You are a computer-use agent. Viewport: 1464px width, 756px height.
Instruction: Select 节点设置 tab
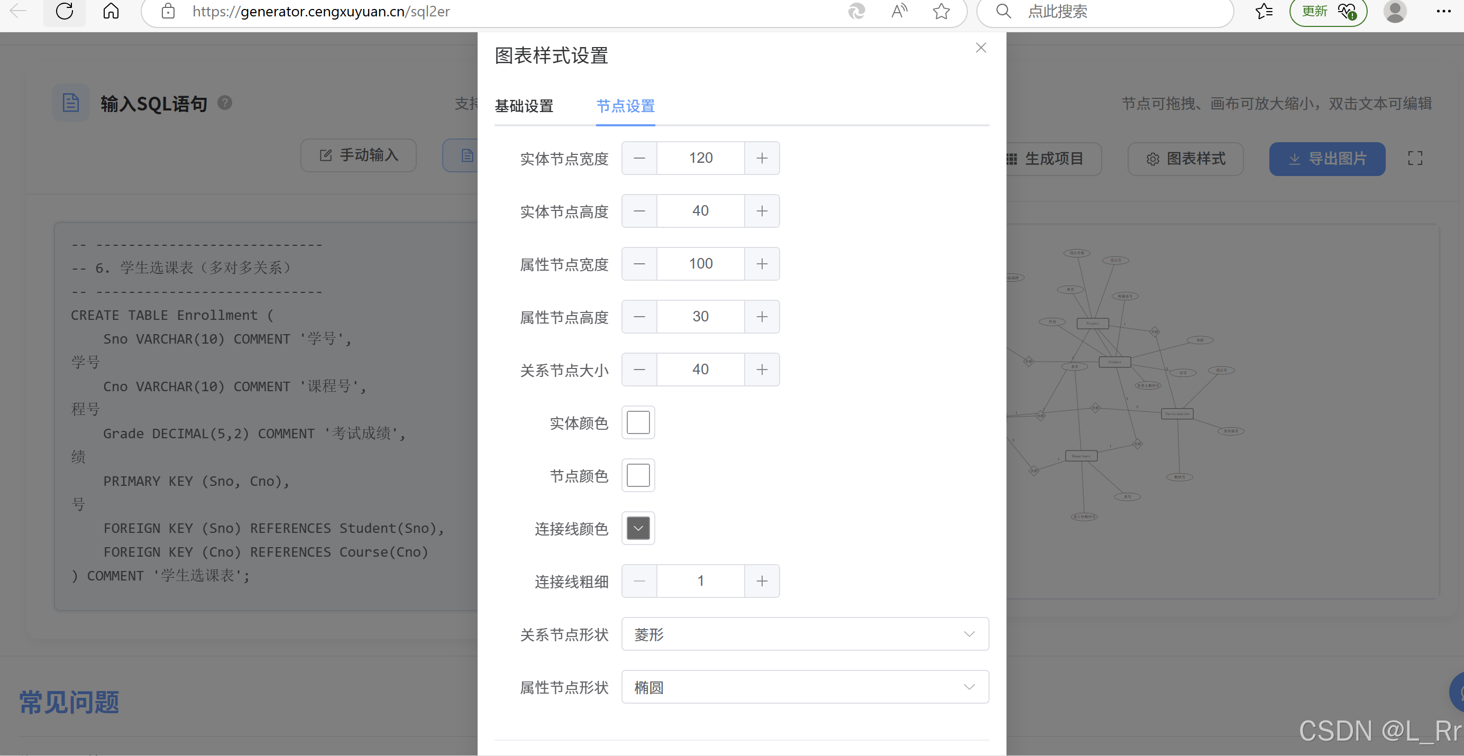[x=625, y=106]
